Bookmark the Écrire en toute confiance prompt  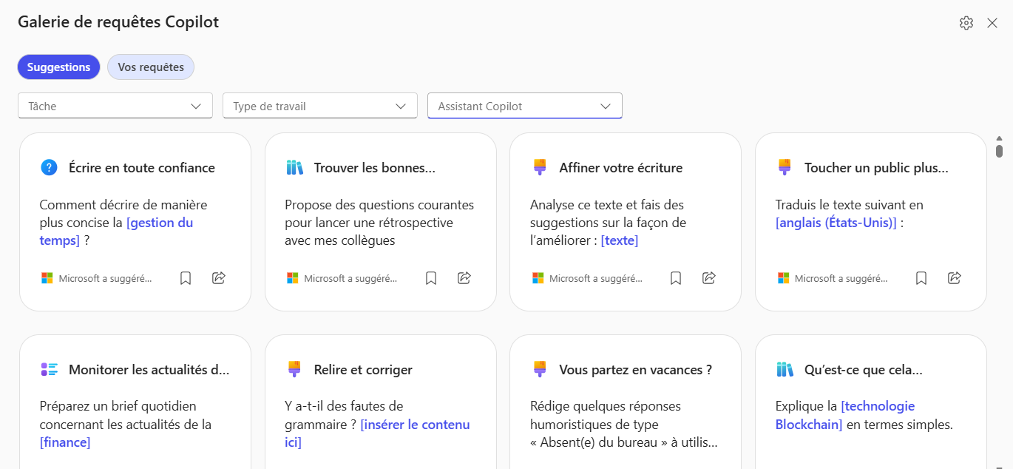pos(186,278)
